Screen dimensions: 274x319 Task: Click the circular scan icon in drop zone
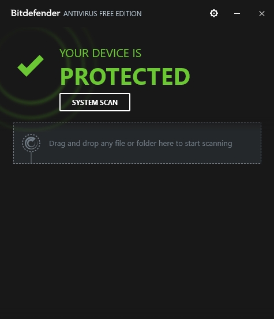31,143
